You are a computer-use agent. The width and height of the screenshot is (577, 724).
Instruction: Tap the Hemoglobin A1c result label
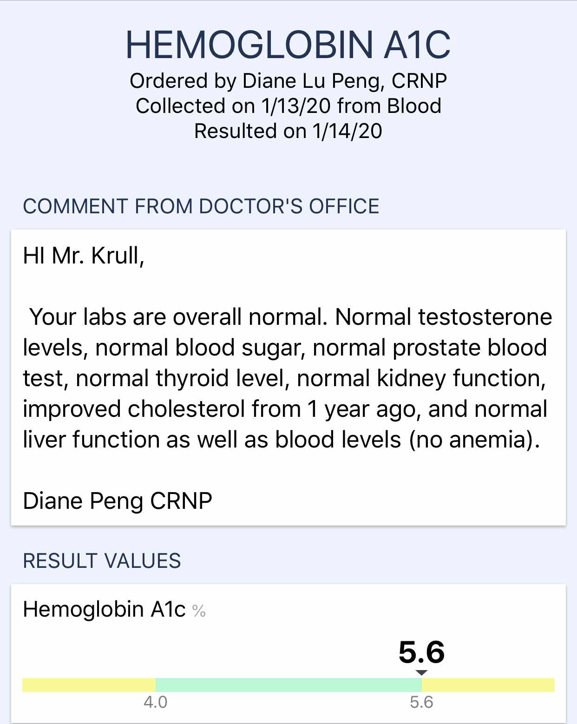pyautogui.click(x=104, y=609)
